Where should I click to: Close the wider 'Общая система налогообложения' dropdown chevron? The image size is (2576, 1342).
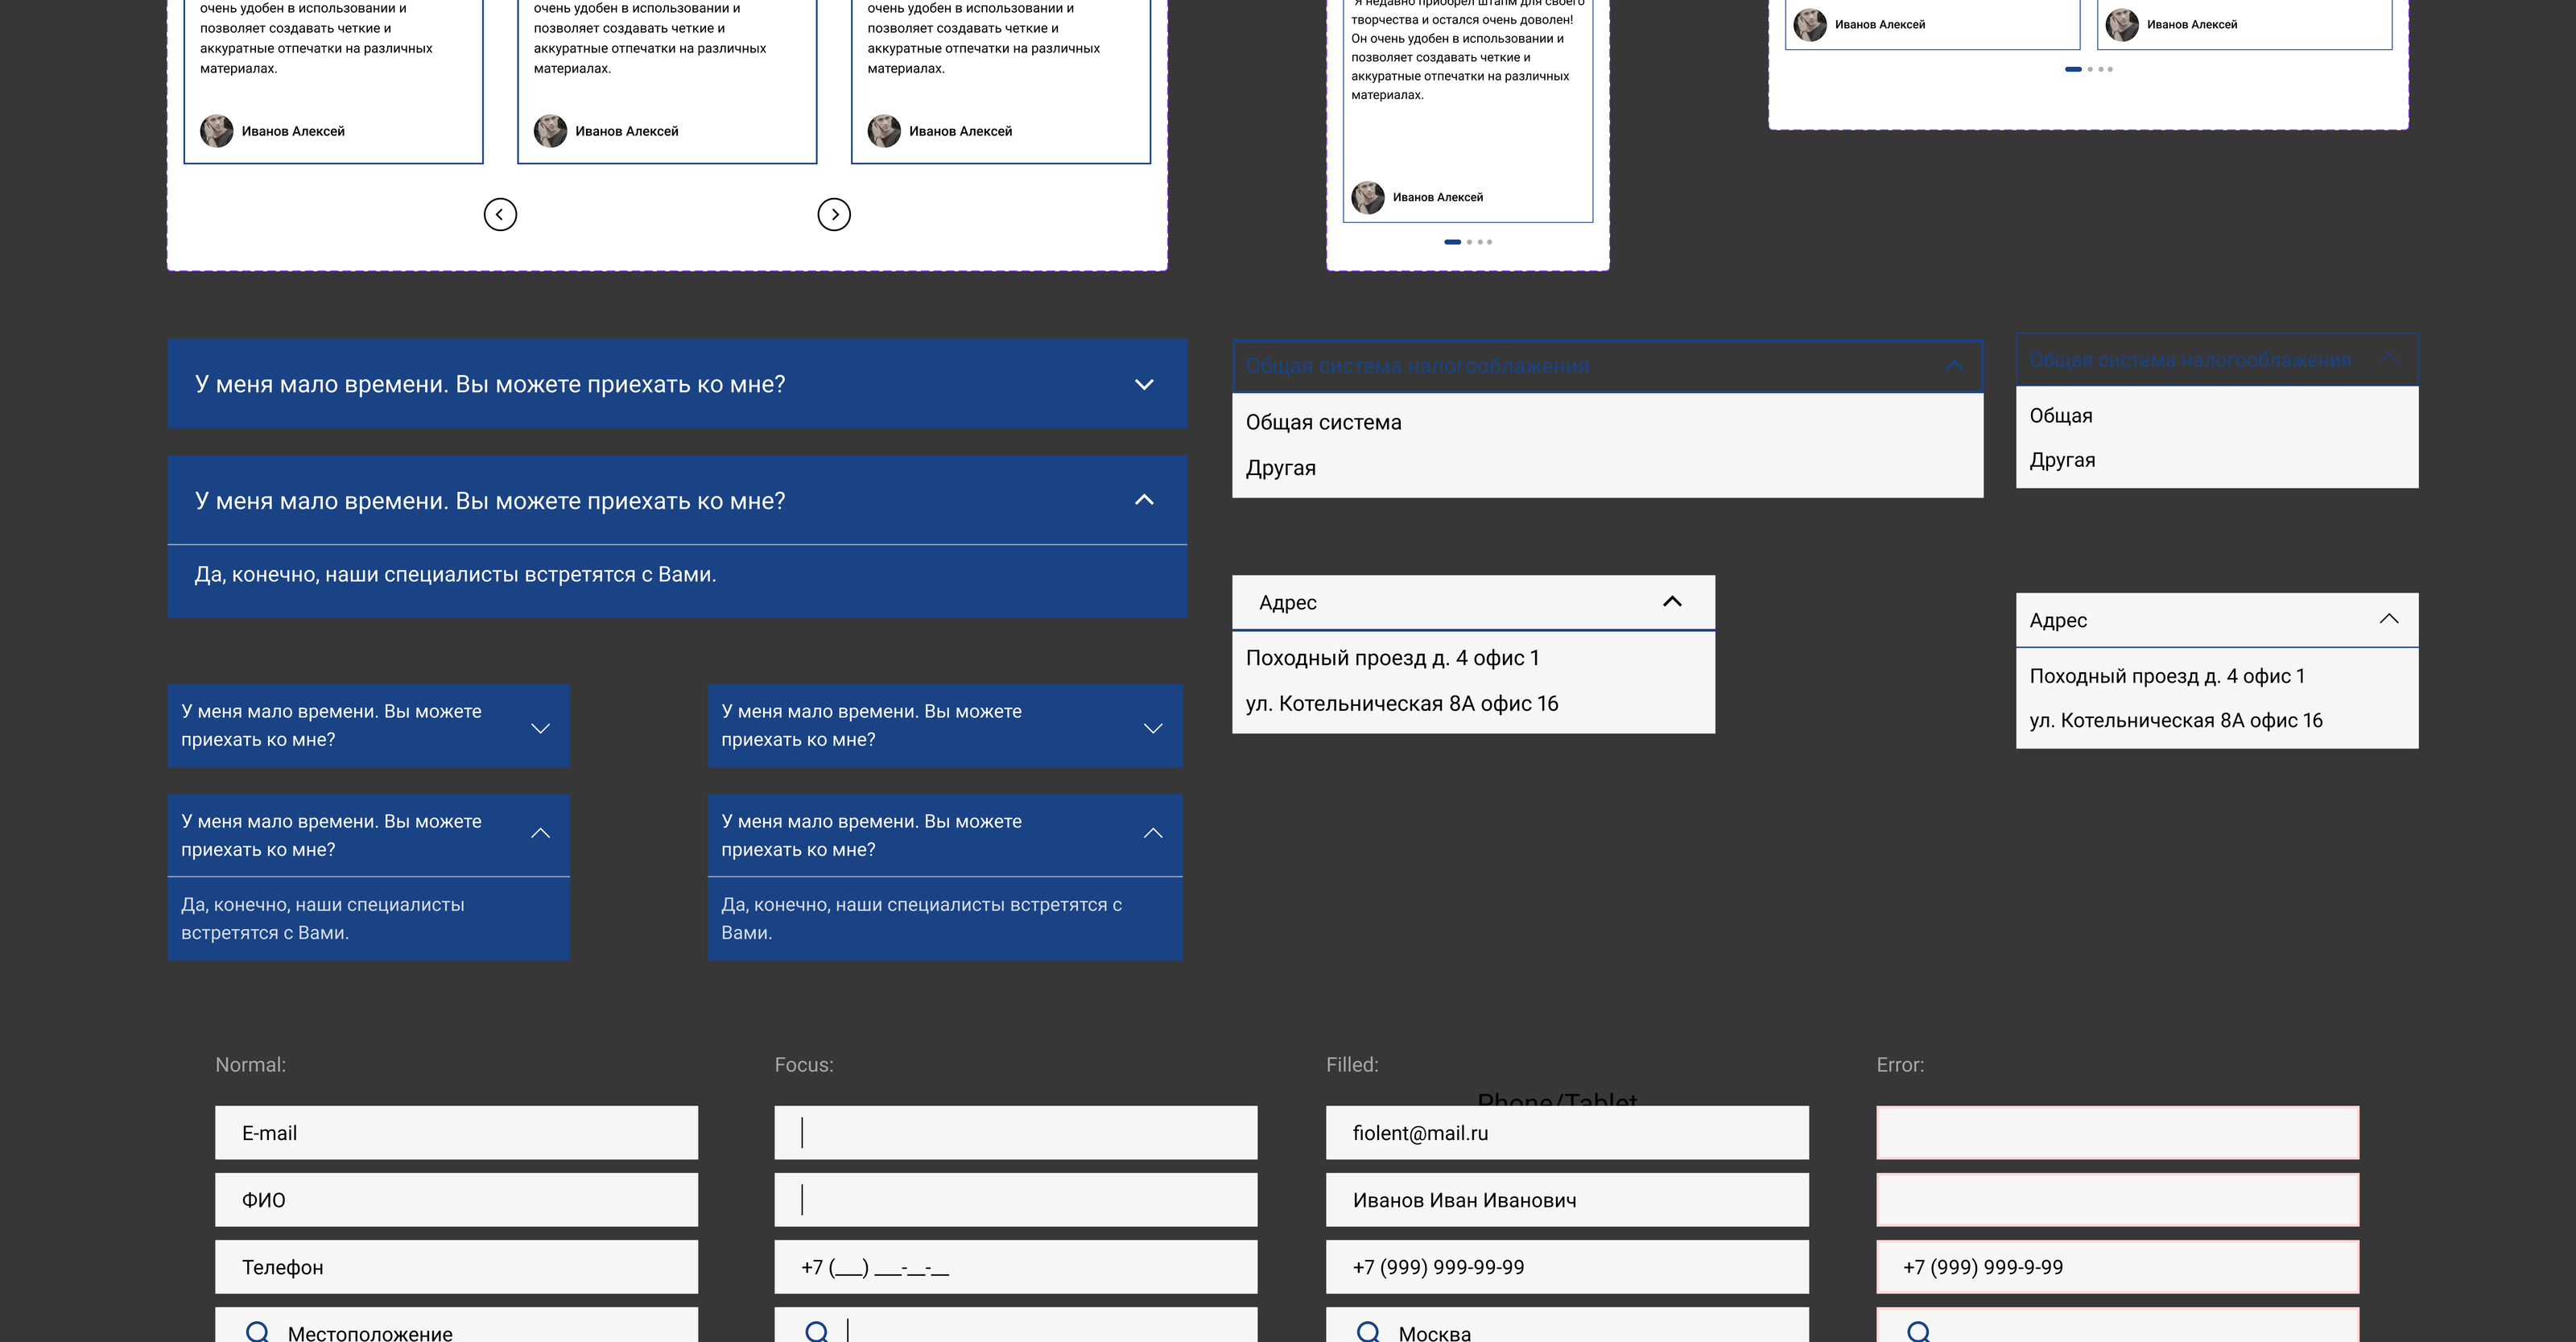1954,366
